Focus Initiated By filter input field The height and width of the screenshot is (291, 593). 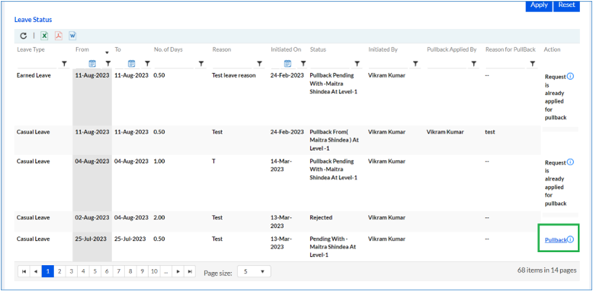[x=388, y=64]
